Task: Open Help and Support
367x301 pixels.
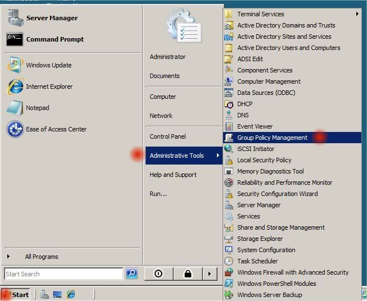Action: coord(173,175)
